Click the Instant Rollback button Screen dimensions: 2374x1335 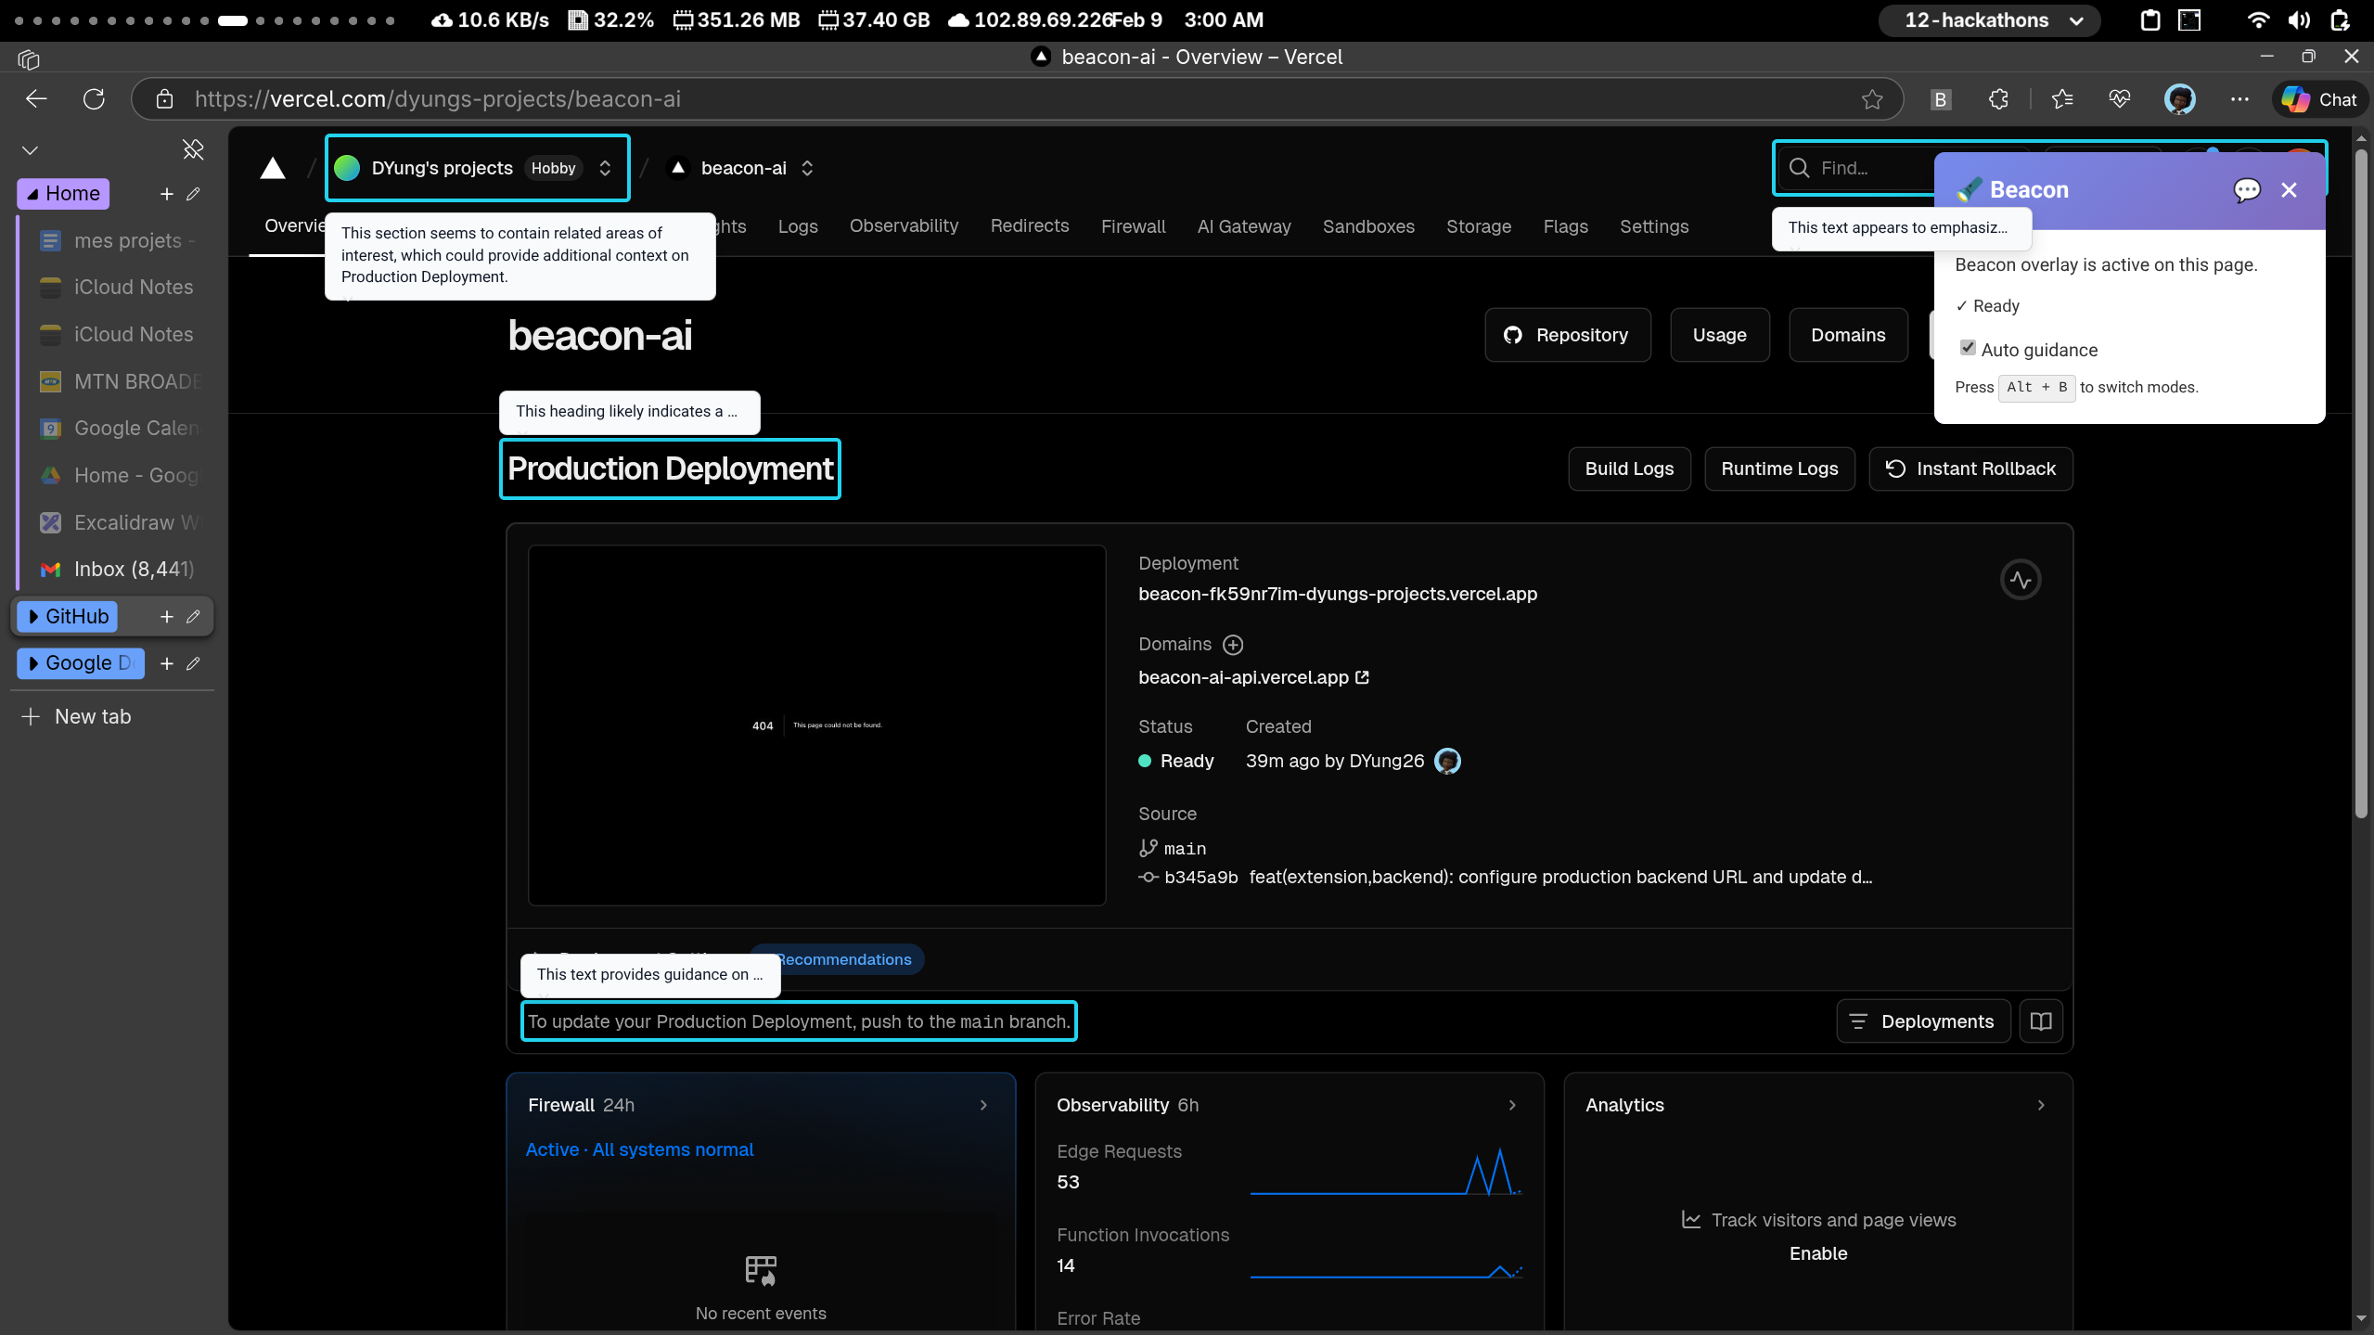(1970, 469)
